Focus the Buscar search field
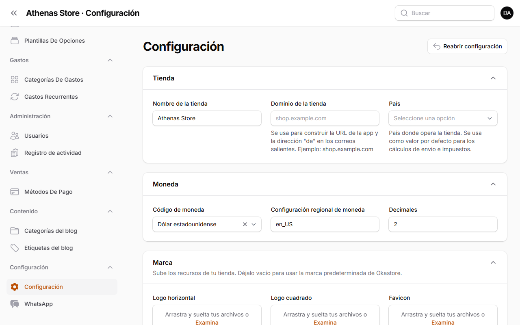Viewport: 520px width, 325px height. click(x=444, y=13)
